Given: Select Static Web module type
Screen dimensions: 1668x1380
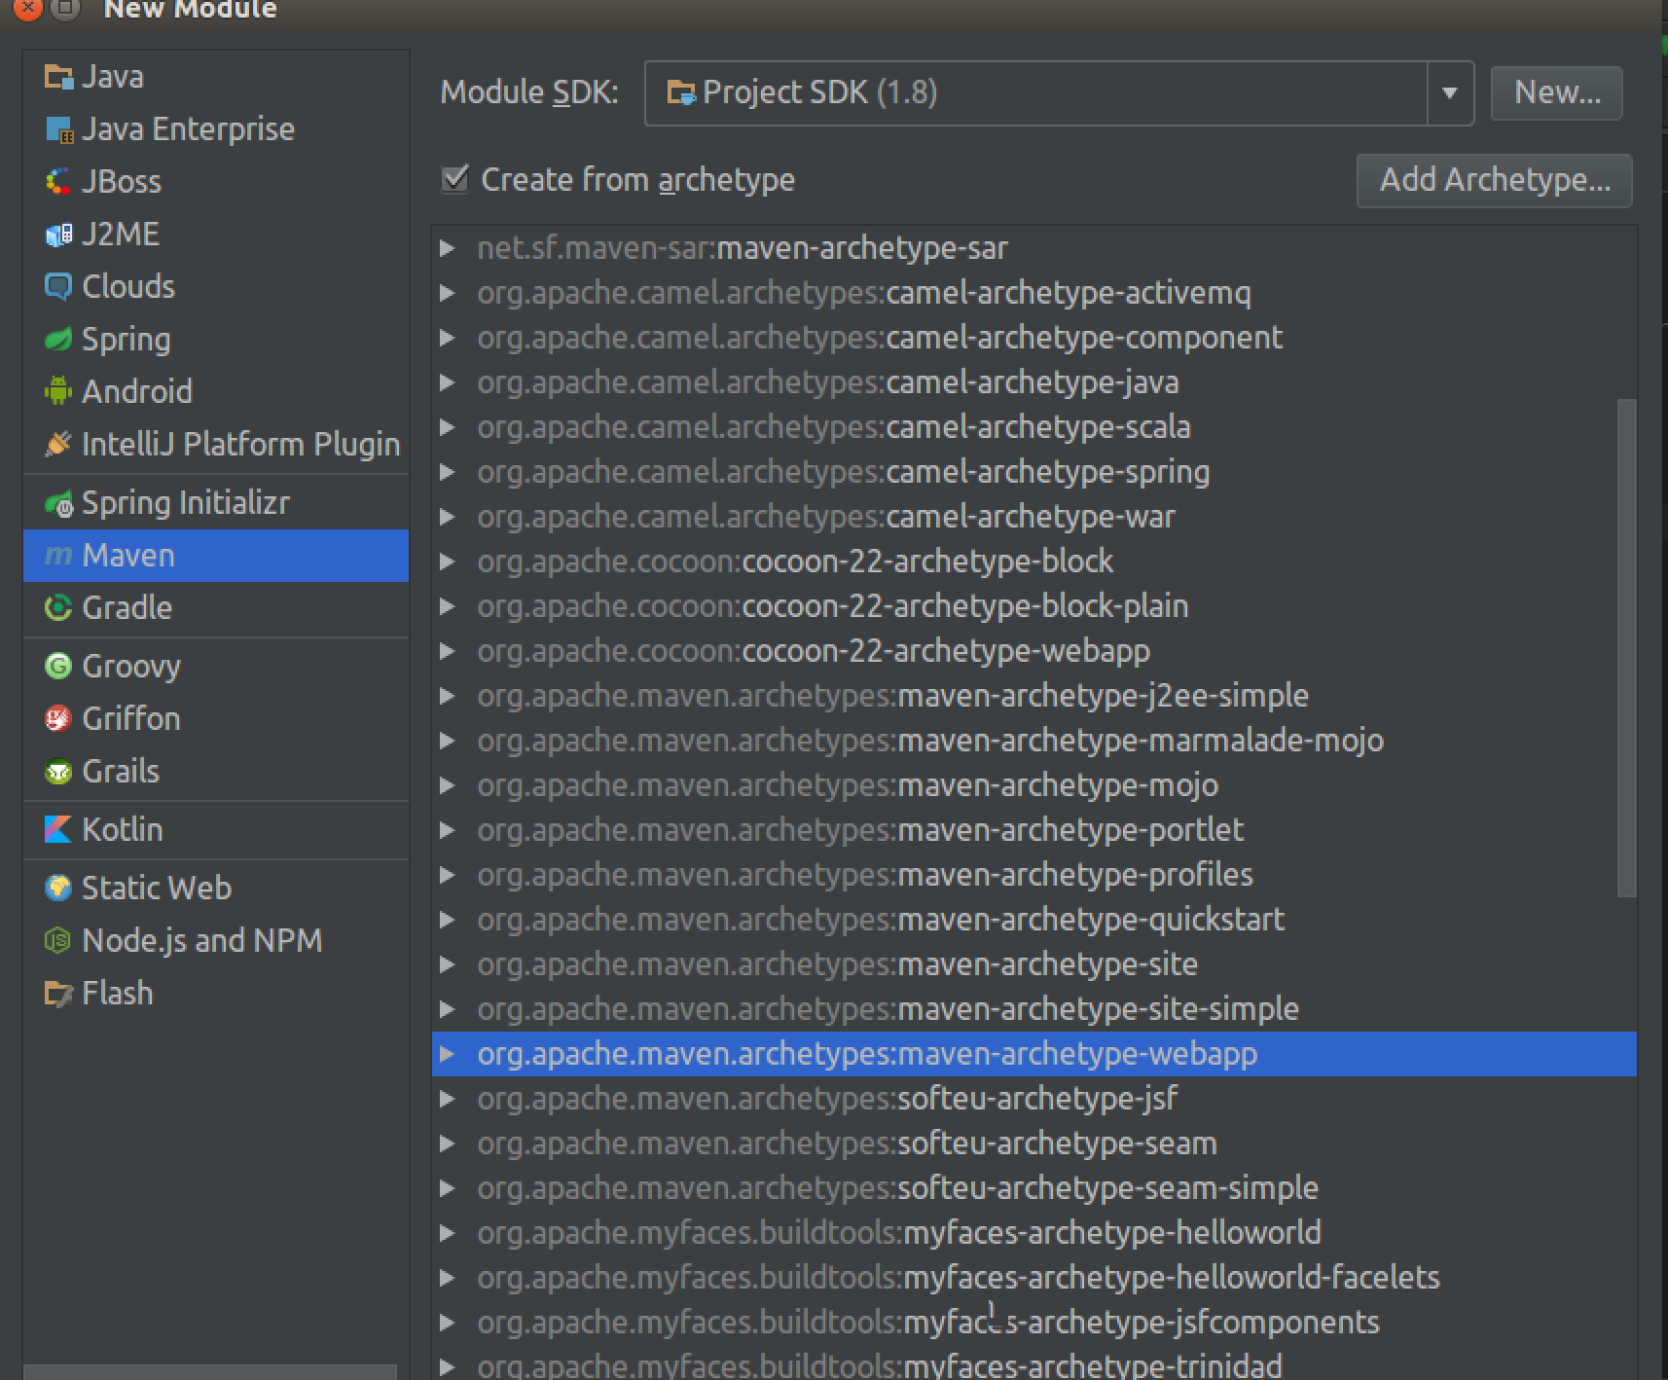Looking at the screenshot, I should point(216,889).
